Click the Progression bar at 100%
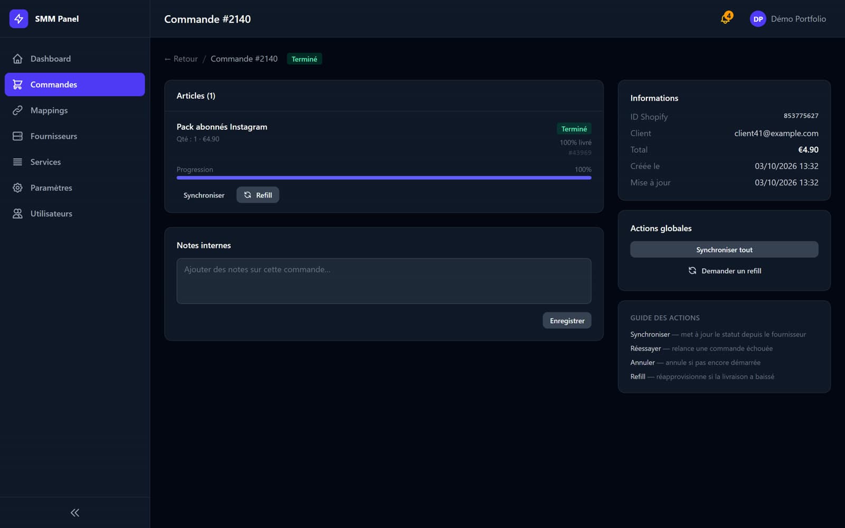The height and width of the screenshot is (528, 845). pos(384,178)
